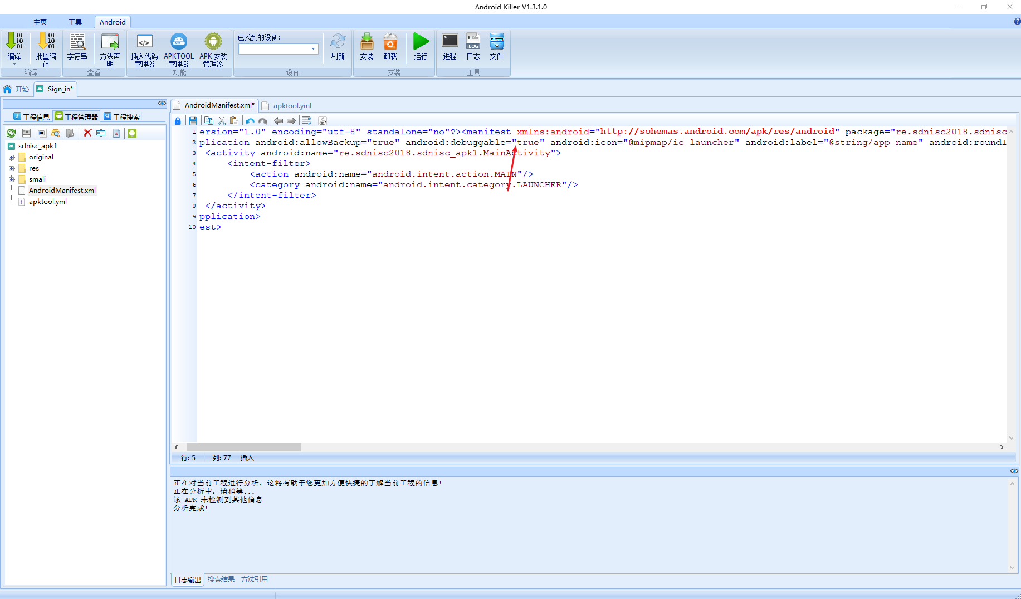Click the copy icon in editor toolbar

(209, 121)
